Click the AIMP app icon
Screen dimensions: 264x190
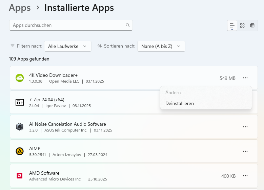point(20,151)
